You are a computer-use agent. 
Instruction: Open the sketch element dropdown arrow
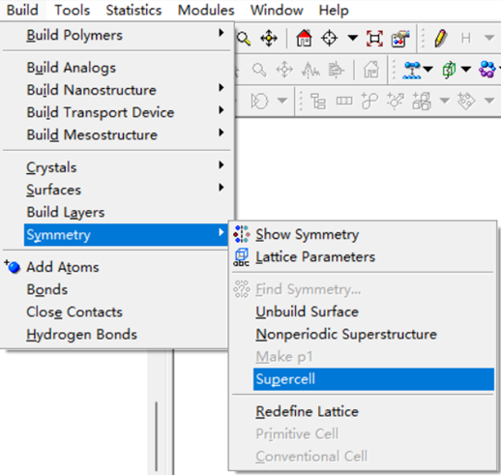(489, 39)
